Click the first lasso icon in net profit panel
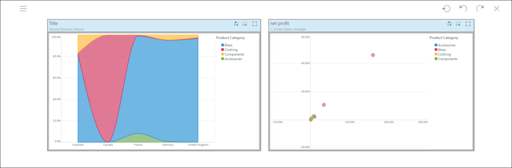512x168 pixels. coord(449,24)
